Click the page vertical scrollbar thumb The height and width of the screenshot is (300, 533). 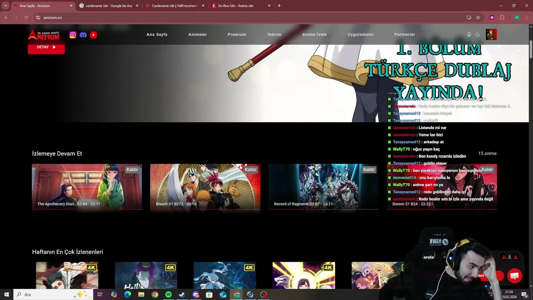pos(531,50)
